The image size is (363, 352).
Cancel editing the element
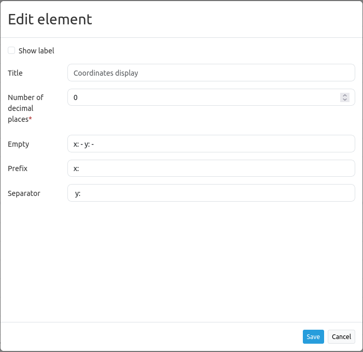point(341,336)
